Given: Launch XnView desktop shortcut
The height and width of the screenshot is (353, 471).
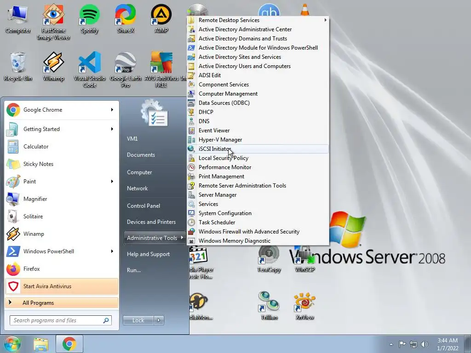Looking at the screenshot, I should [x=304, y=306].
